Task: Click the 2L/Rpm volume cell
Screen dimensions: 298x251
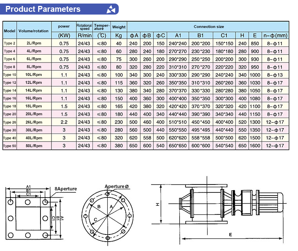Action: pos(34,43)
